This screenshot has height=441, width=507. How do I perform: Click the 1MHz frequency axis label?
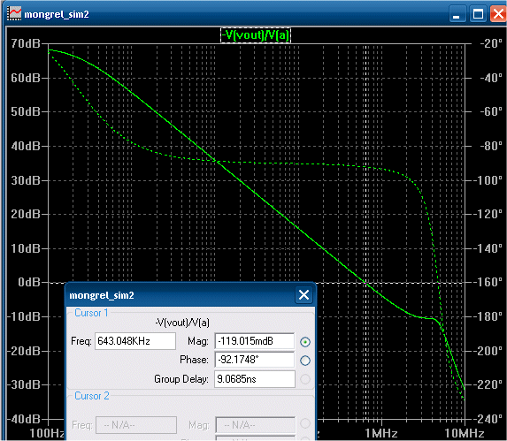click(x=381, y=433)
